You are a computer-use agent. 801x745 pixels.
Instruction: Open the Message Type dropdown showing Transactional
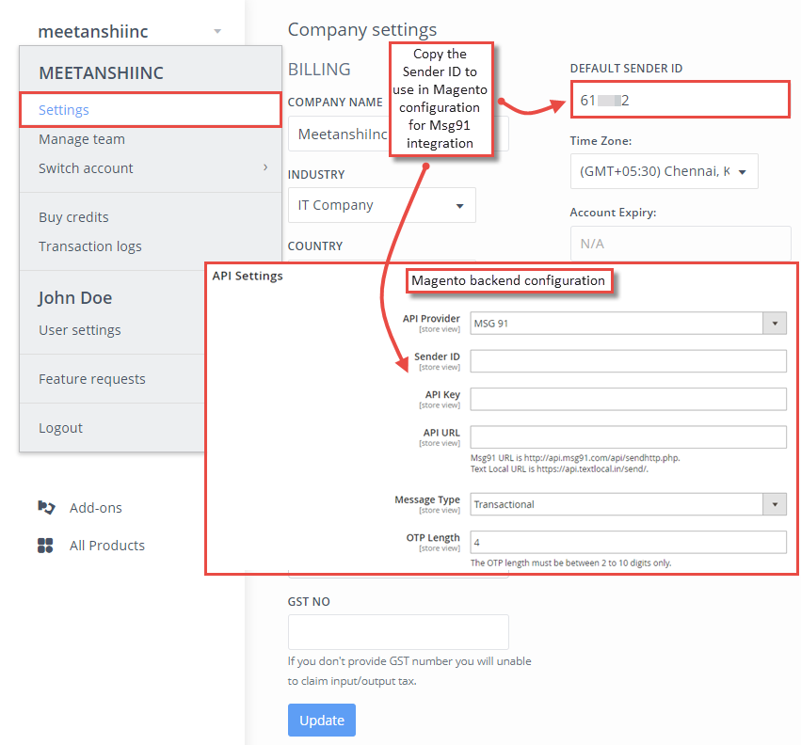(628, 504)
